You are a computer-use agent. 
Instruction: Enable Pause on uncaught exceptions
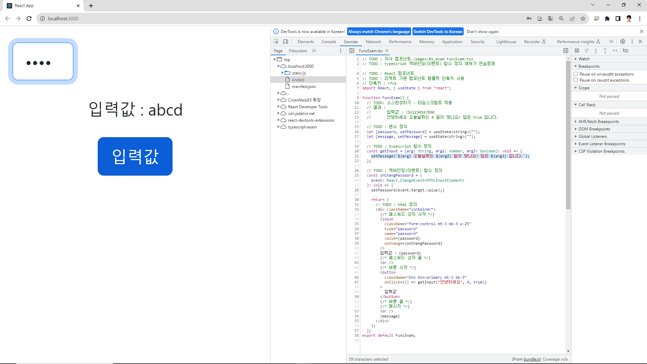576,74
